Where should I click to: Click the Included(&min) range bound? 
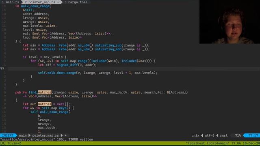[105, 61]
